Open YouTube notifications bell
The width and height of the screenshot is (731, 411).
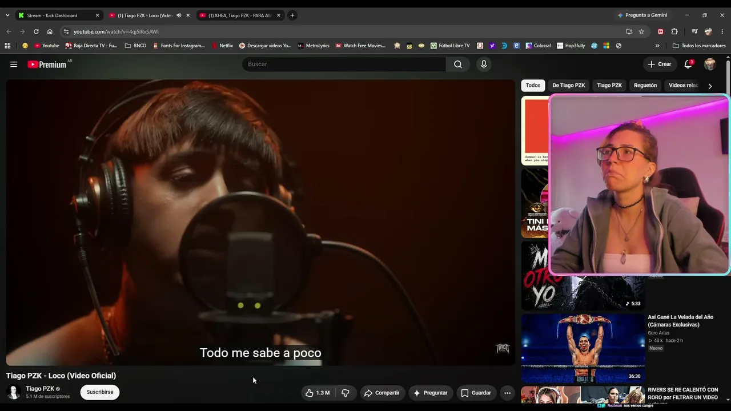pyautogui.click(x=688, y=65)
